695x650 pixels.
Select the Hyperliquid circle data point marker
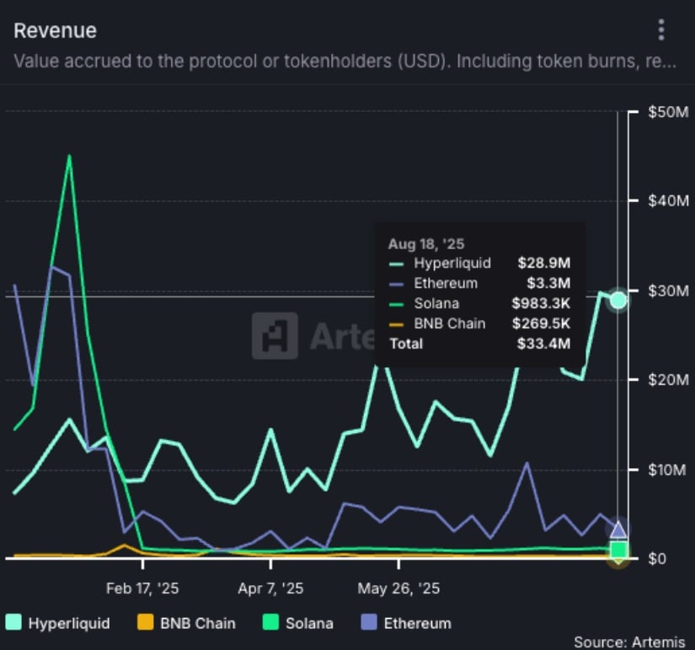coord(617,301)
